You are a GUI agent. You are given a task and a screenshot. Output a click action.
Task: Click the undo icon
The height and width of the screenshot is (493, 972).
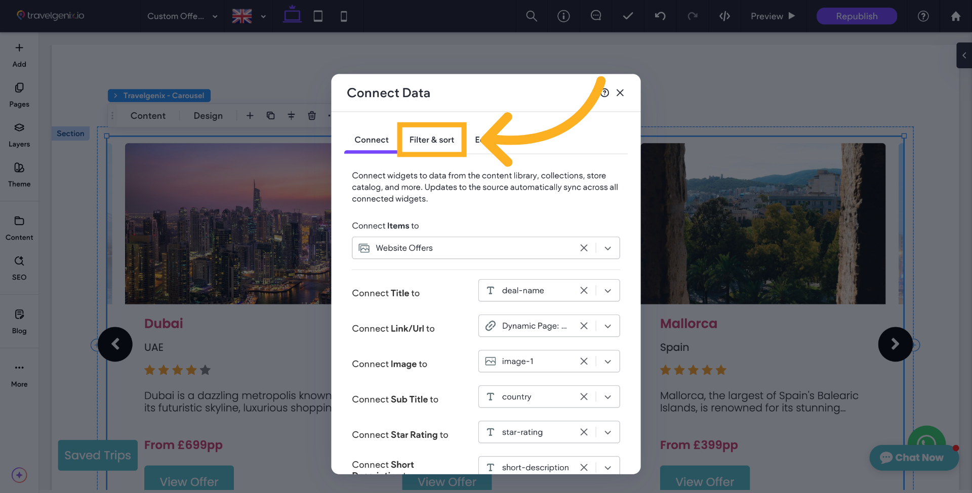[x=660, y=16]
